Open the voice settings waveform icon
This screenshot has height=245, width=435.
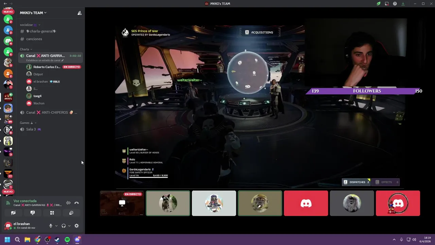pos(68,203)
